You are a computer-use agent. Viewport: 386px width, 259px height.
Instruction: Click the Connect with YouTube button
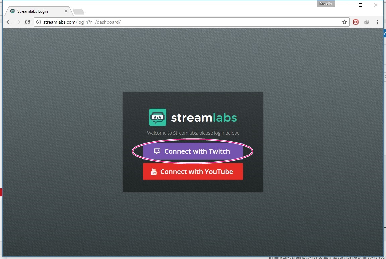[x=193, y=172]
